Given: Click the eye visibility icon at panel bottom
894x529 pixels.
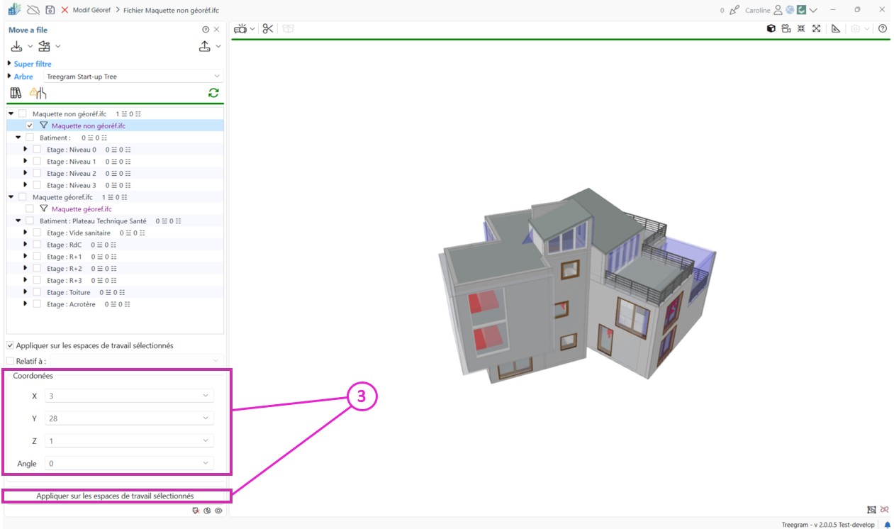Looking at the screenshot, I should pyautogui.click(x=218, y=510).
